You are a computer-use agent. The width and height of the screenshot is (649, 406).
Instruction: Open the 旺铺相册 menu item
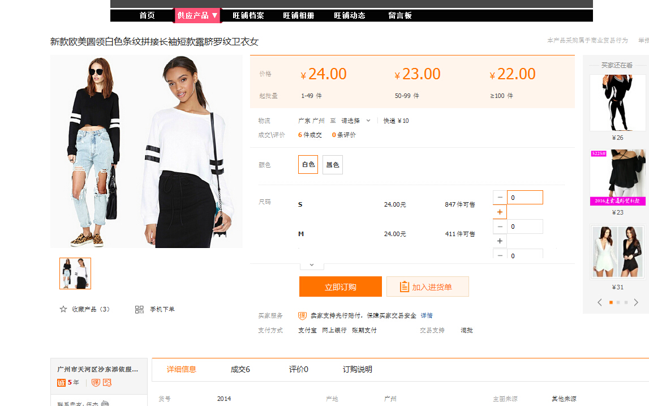298,15
